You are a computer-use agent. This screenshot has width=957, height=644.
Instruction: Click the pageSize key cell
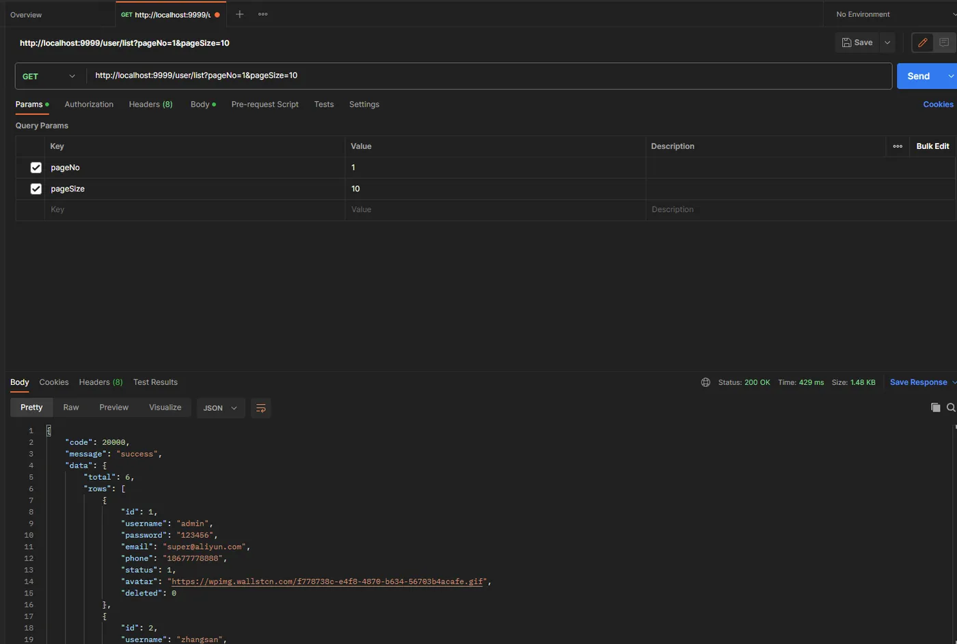(x=195, y=189)
